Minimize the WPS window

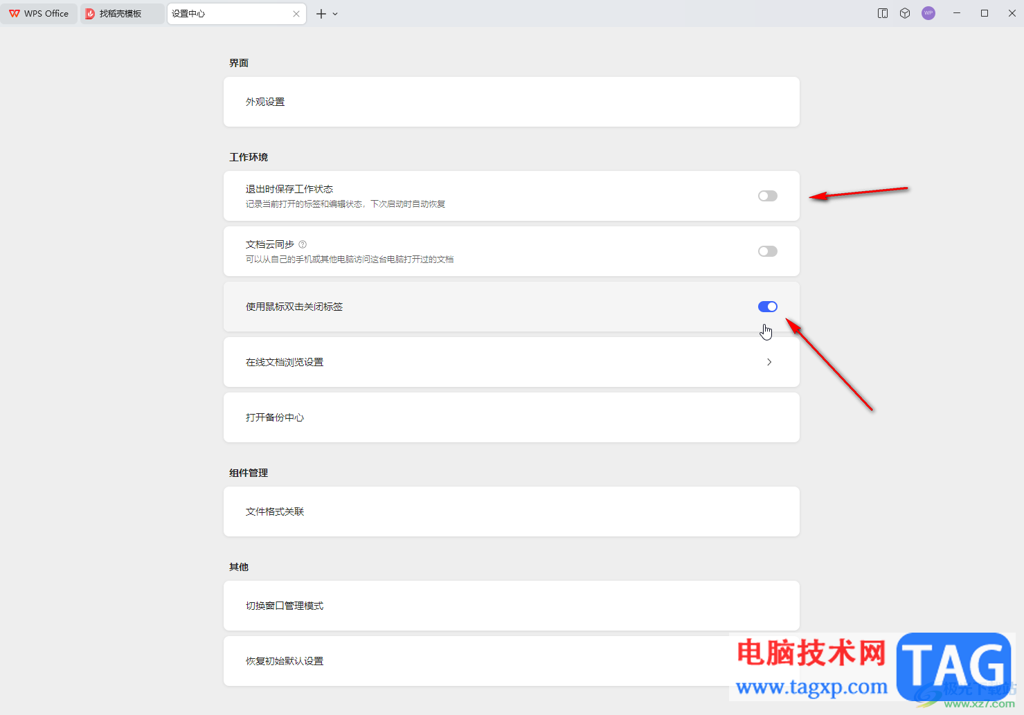click(x=957, y=13)
